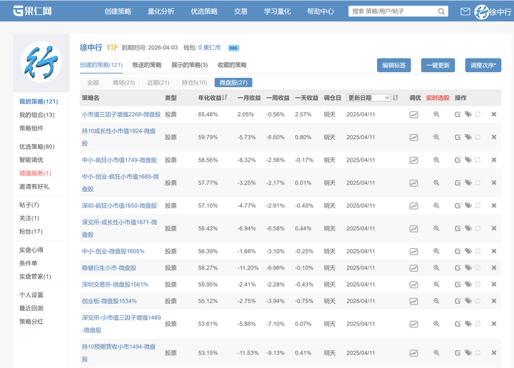
Task: Open strategy link 稳健衍生小市-微盘股
Action: click(x=109, y=268)
